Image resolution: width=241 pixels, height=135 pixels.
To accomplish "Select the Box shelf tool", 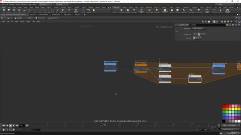I will (x=4, y=10).
